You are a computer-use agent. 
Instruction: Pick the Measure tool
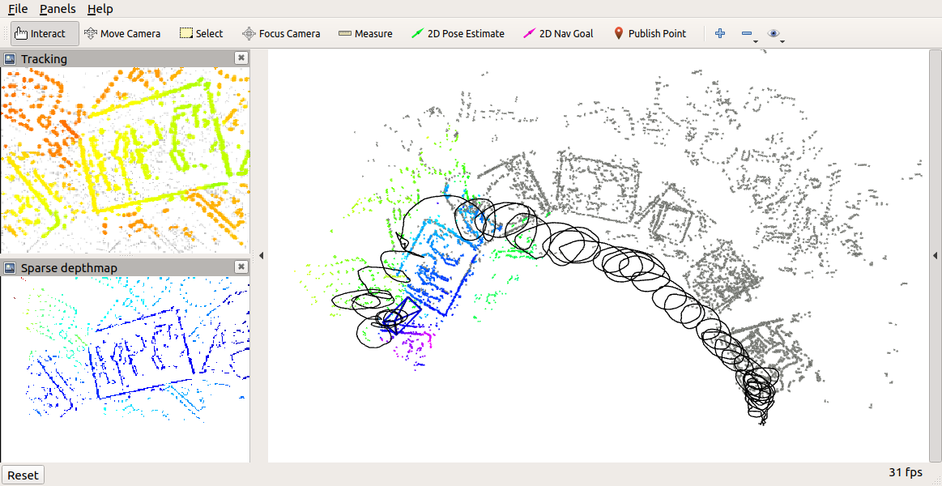[365, 34]
